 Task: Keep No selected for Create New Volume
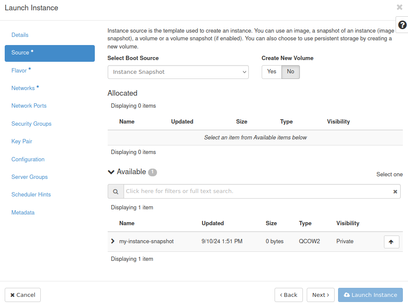click(x=290, y=72)
